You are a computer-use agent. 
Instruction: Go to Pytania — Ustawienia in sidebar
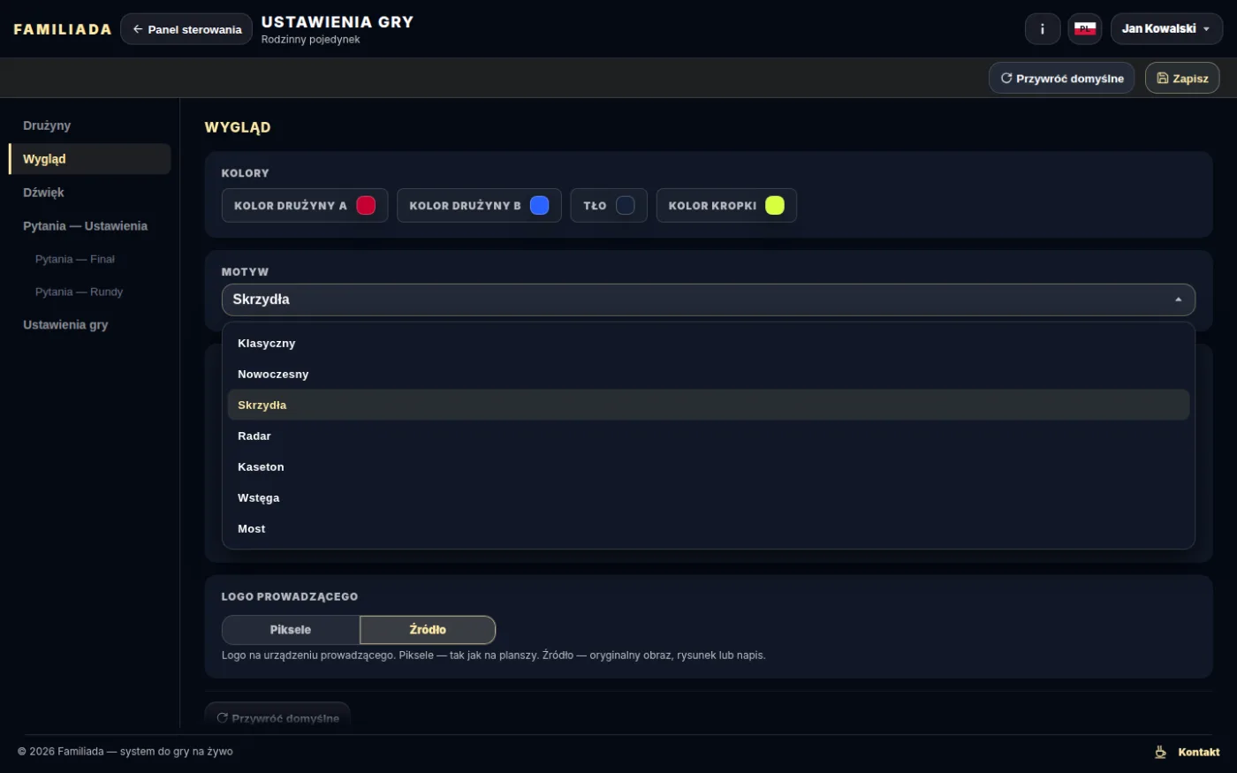coord(89,226)
